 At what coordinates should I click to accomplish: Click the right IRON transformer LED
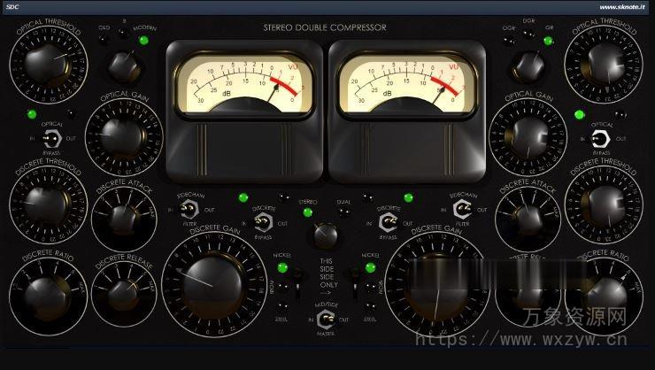[x=370, y=287]
